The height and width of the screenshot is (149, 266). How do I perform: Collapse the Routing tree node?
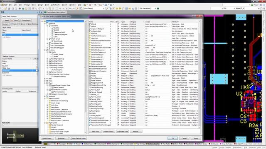pyautogui.click(x=45, y=50)
